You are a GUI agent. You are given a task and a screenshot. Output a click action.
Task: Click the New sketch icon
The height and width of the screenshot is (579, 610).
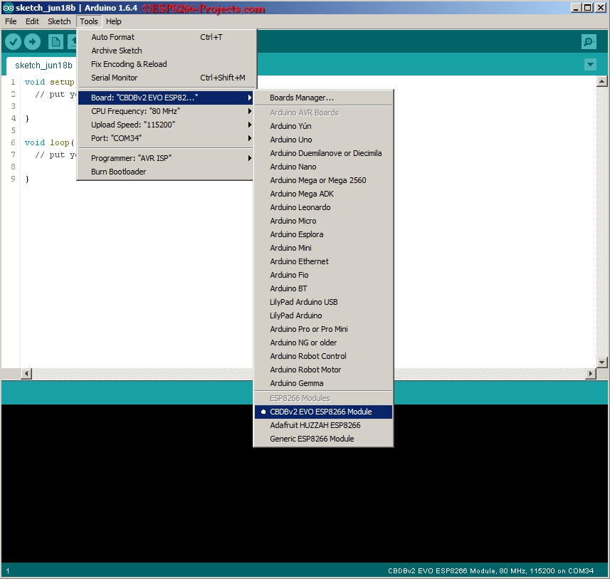click(x=56, y=42)
